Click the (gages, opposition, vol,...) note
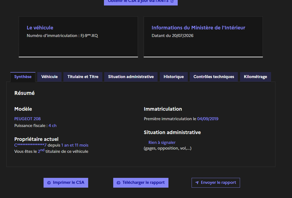 (x=168, y=148)
